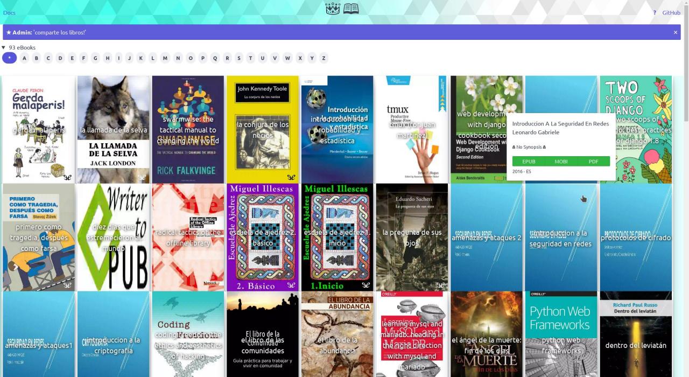689x377 pixels.
Task: Filter books by letter H
Action: pos(107,58)
